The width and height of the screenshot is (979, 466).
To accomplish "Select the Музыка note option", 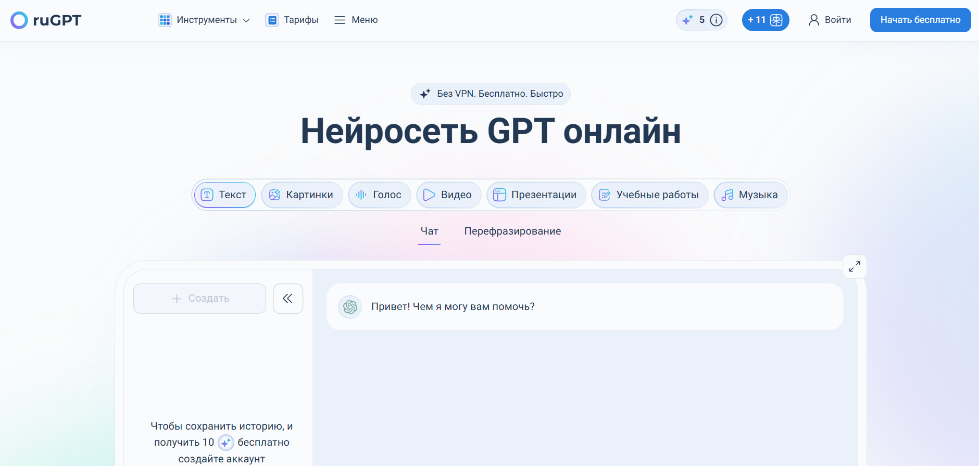I will point(750,195).
